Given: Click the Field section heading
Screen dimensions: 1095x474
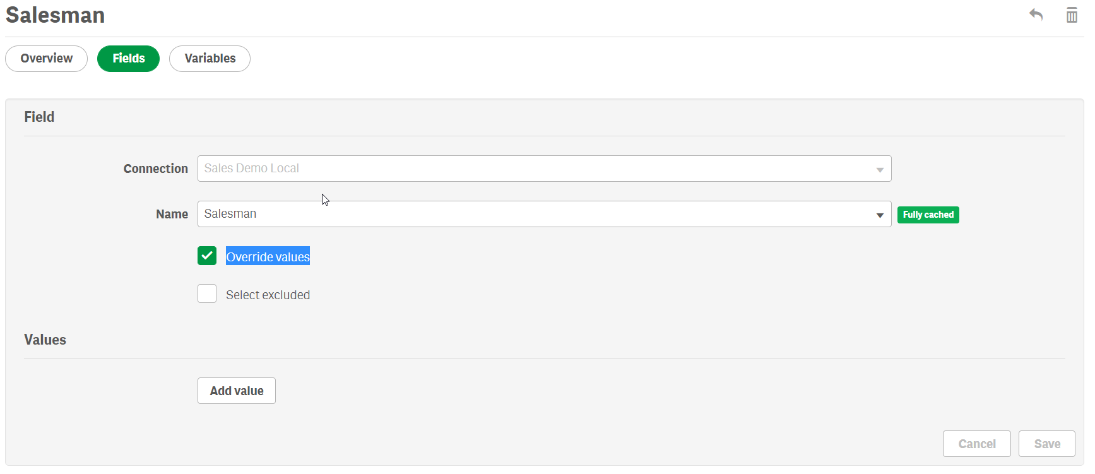Looking at the screenshot, I should [39, 117].
